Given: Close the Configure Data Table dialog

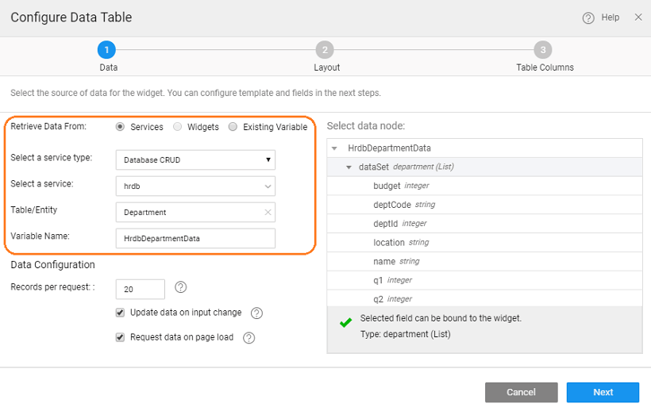Looking at the screenshot, I should 638,17.
